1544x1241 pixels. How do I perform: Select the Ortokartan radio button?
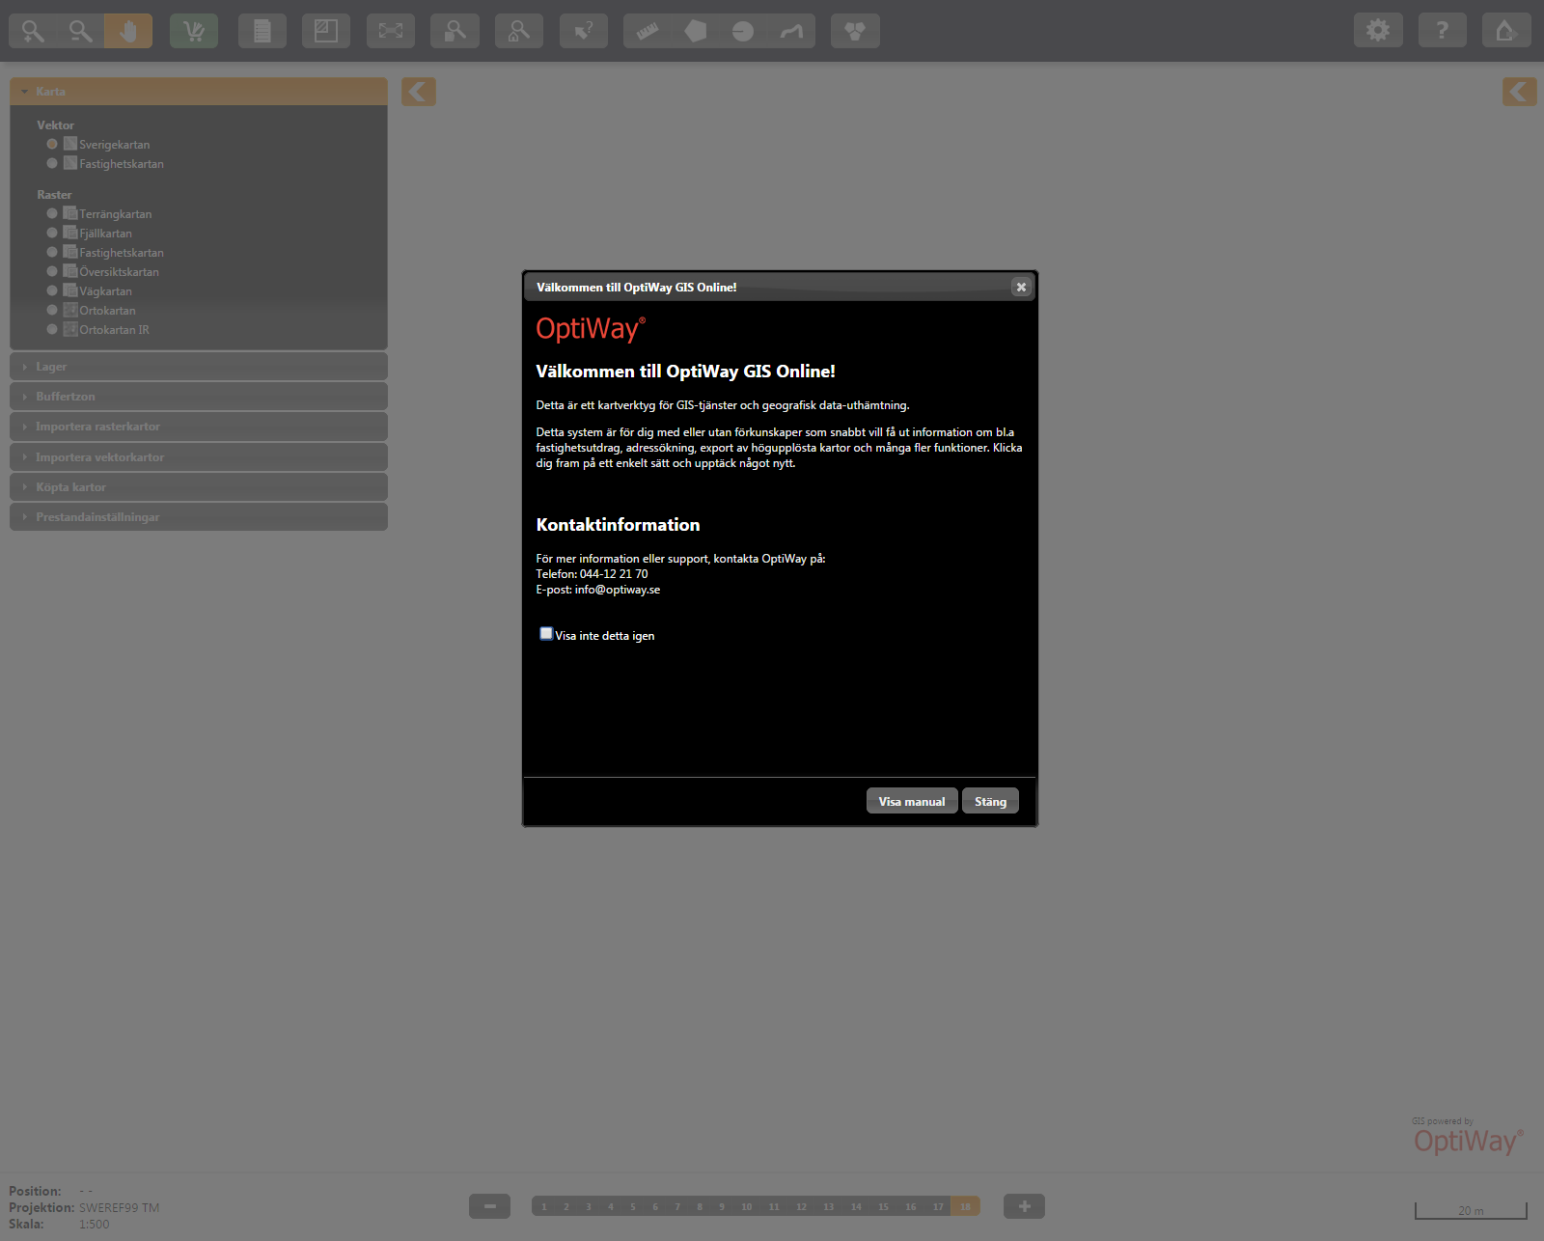pos(52,310)
